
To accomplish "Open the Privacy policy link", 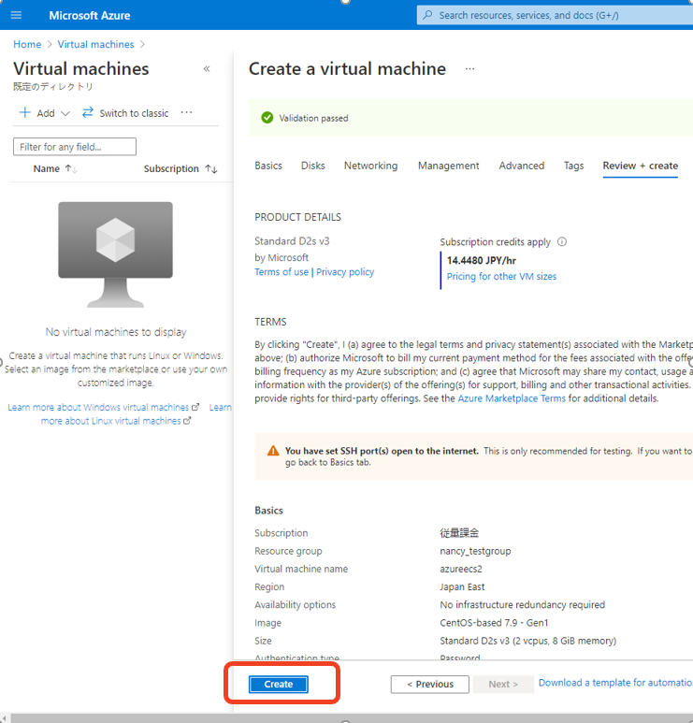I will 345,272.
